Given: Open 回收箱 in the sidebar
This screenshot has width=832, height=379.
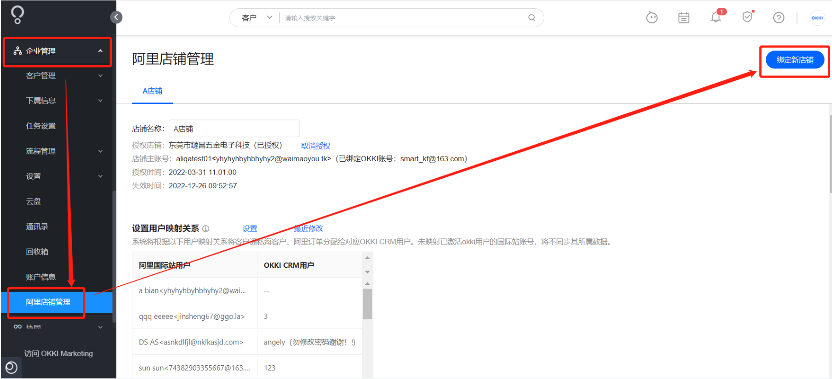Looking at the screenshot, I should coord(37,252).
